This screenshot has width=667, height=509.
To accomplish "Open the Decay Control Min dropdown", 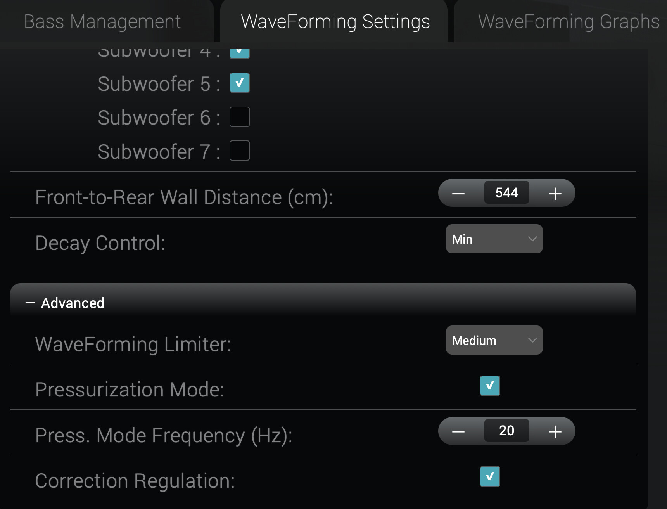I will (494, 239).
